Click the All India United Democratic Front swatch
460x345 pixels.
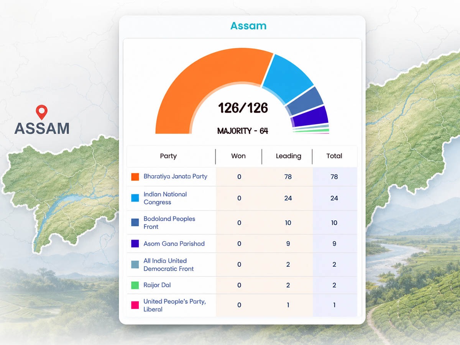point(135,264)
